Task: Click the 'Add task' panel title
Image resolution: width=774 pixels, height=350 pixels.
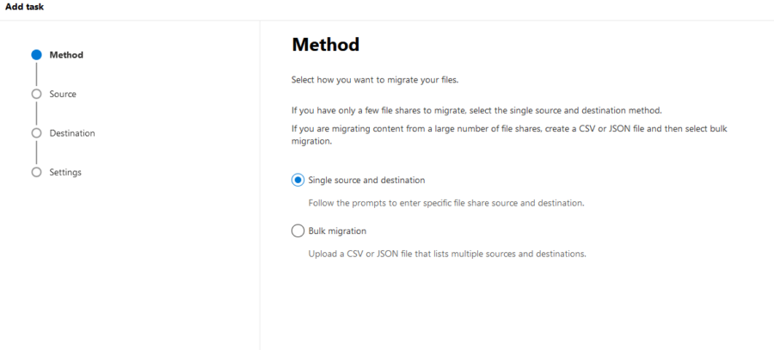Action: point(24,7)
